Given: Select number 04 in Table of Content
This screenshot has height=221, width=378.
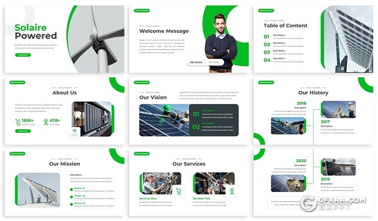Looking at the screenshot, I should click(266, 60).
